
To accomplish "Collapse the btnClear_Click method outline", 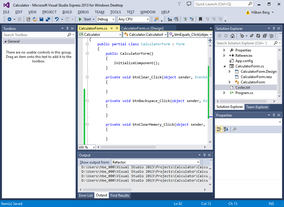I will (x=87, y=77).
